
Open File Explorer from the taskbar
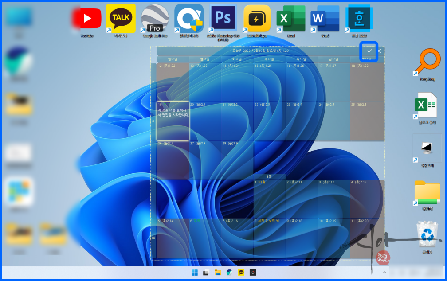[x=217, y=273]
